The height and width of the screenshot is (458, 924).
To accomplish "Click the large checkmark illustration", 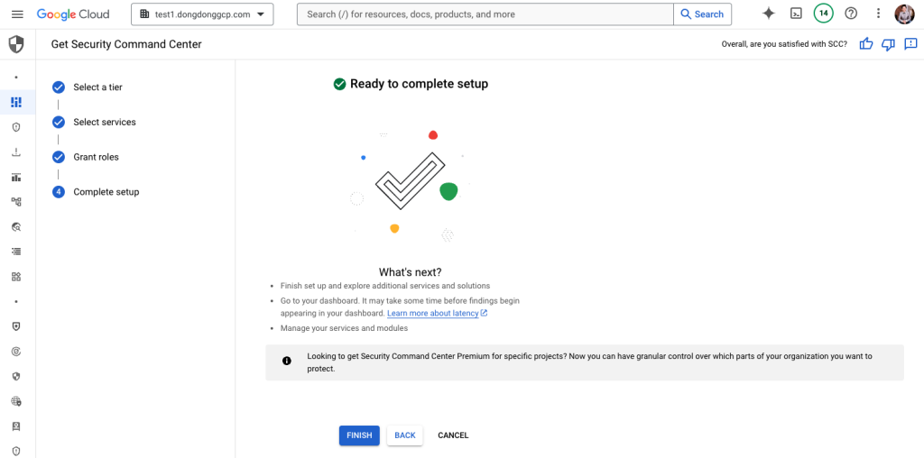I will (411, 180).
